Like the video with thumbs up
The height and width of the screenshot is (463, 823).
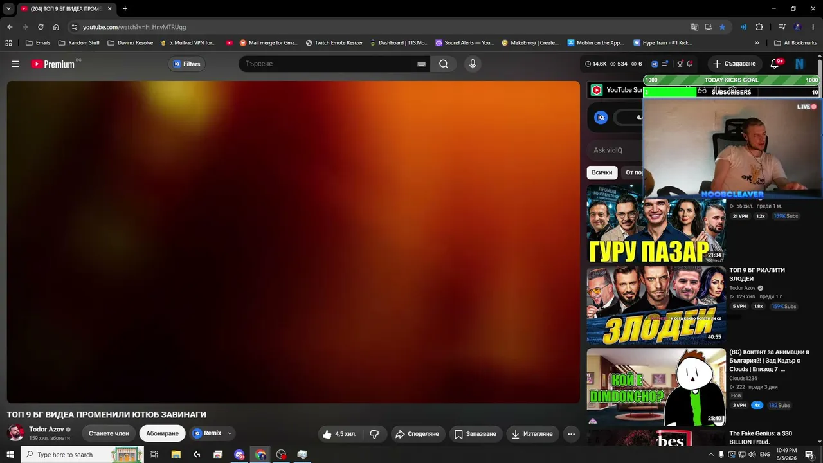[339, 434]
